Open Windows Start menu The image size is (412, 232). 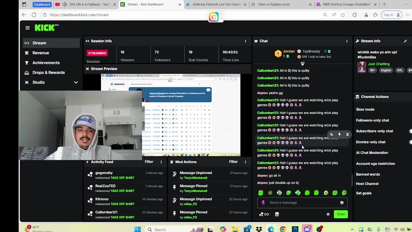(x=137, y=229)
